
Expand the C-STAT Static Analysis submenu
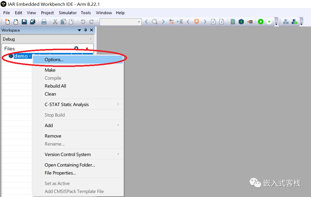[x=118, y=104]
